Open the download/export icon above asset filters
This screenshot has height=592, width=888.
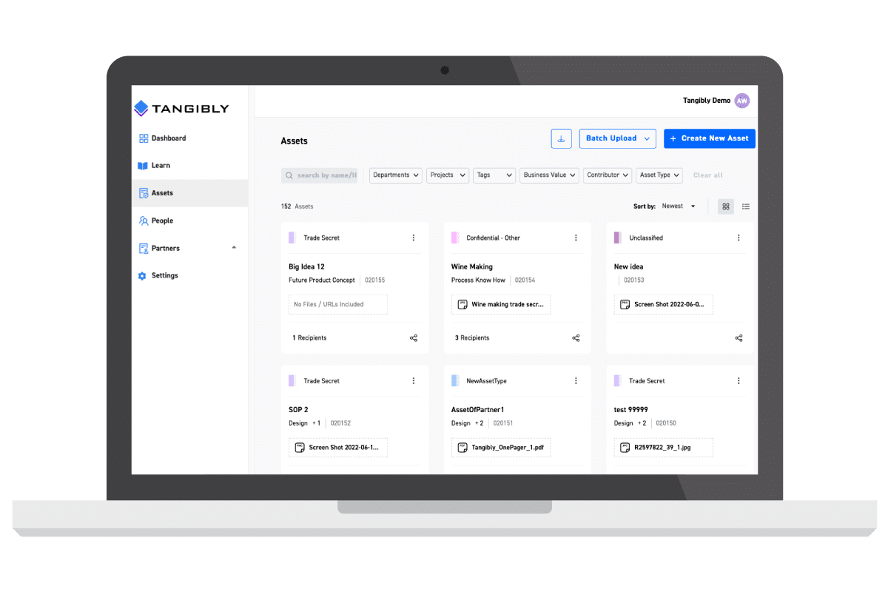tap(561, 138)
